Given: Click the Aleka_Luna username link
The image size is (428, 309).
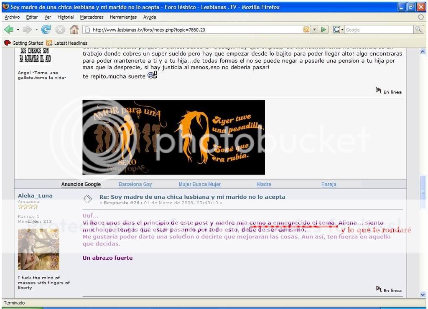Looking at the screenshot, I should tap(35, 196).
